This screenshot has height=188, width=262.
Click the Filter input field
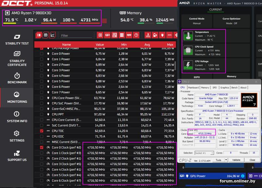click(x=76, y=35)
